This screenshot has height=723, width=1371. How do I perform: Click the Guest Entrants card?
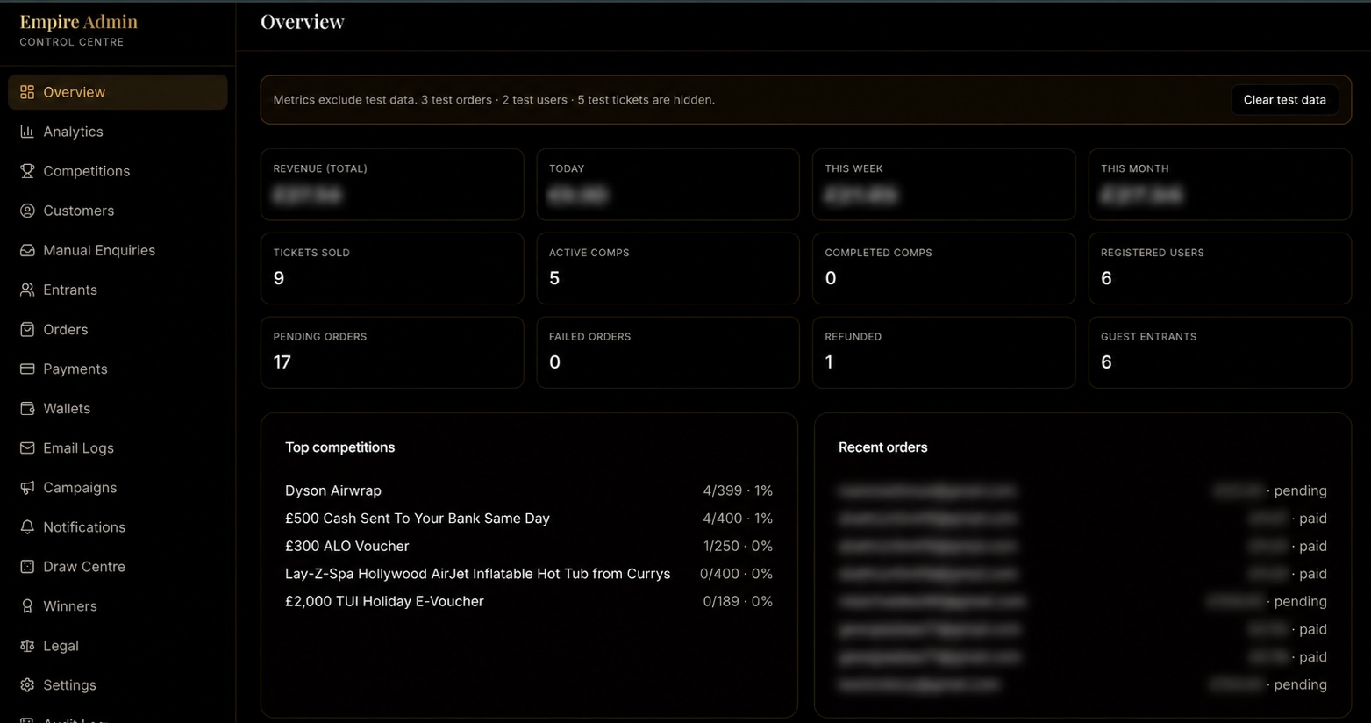click(1219, 353)
